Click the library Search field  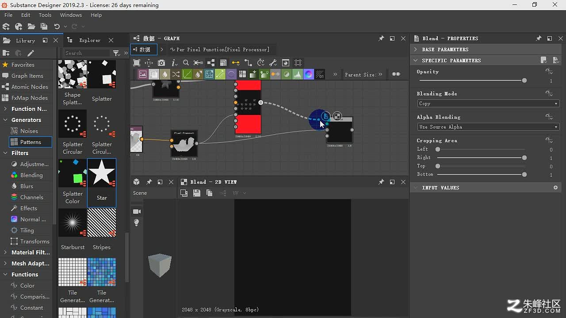[87, 53]
